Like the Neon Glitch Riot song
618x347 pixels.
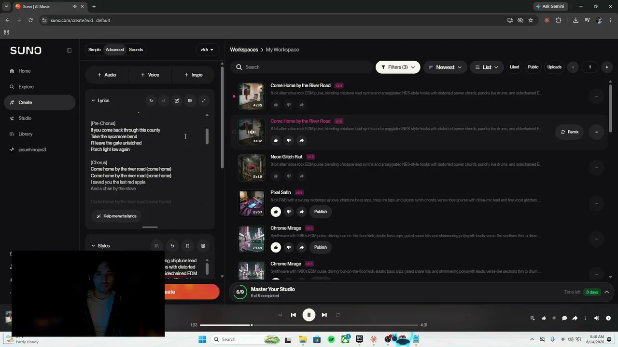click(276, 176)
